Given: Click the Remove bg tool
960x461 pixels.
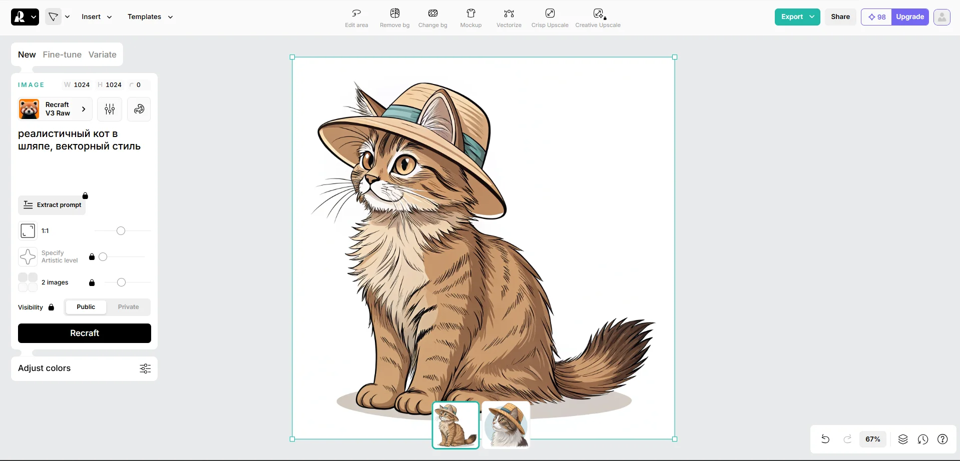Looking at the screenshot, I should [x=394, y=18].
